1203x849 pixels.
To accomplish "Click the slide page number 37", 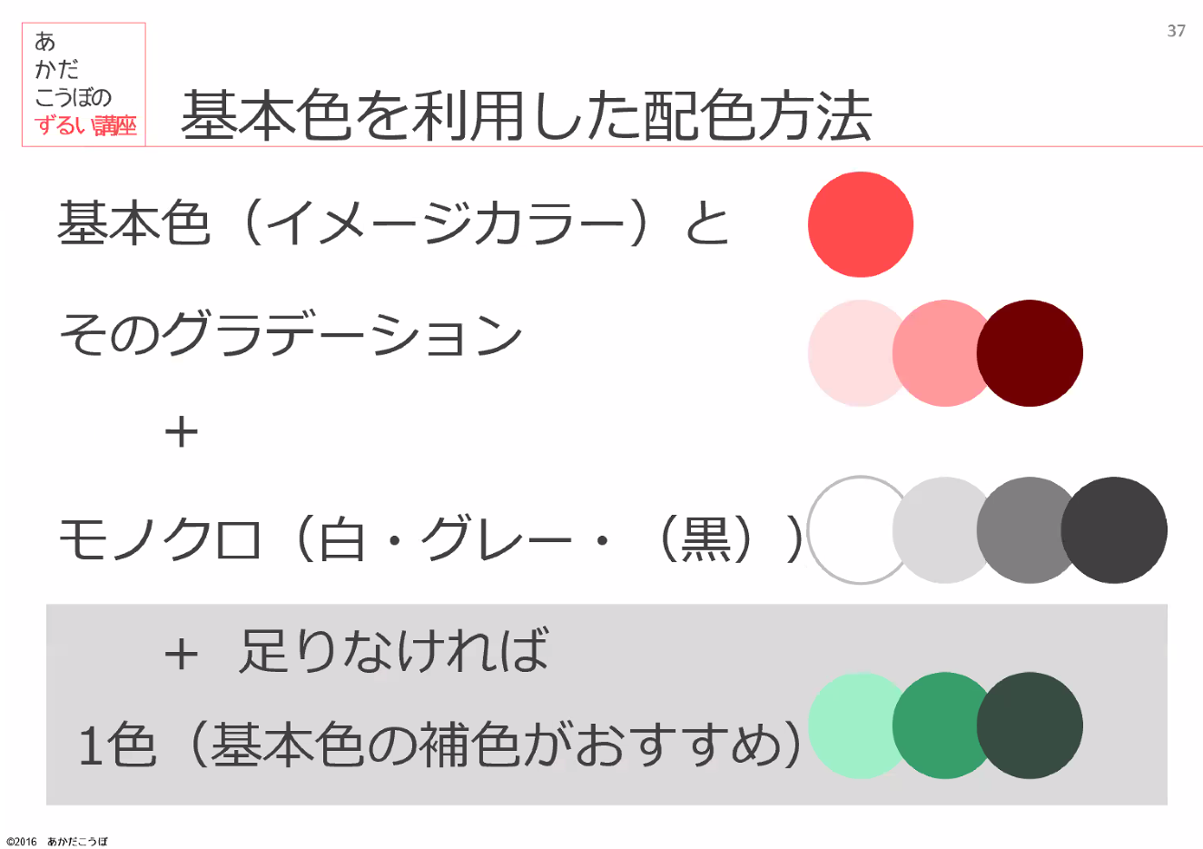I will 1176,31.
